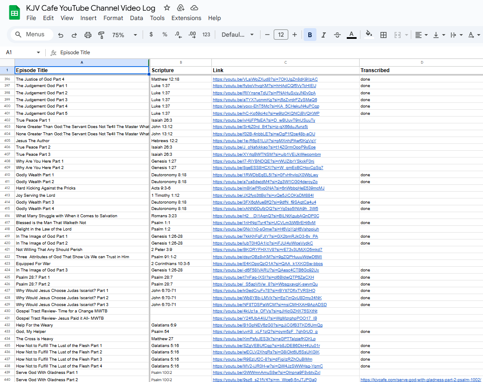Open the link for The Cross is Heavy
Image resolution: width=483 pixels, height=382 pixels.
[x=264, y=338]
